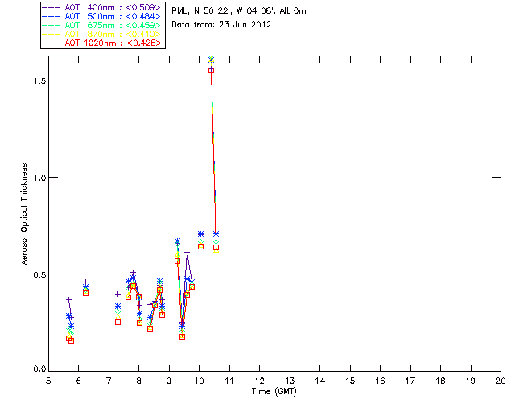Click the 0.5 y-axis tick label
This screenshot has width=515, height=412.
(39, 274)
